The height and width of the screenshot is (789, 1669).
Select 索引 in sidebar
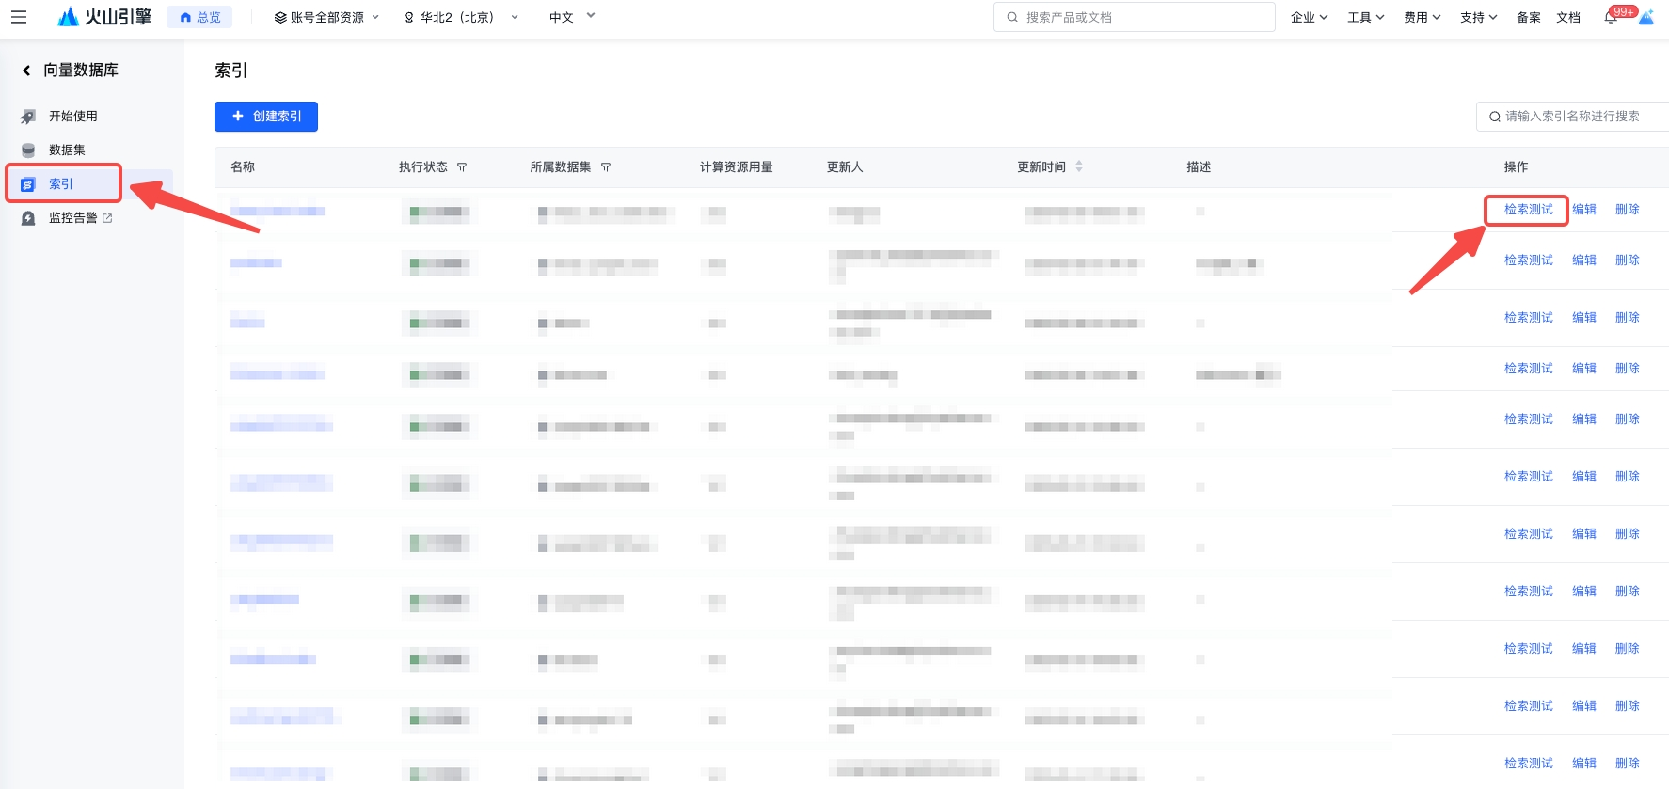61,183
